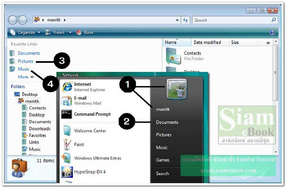Click the Back navigation arrow button
The width and height of the screenshot is (286, 188).
click(x=13, y=20)
